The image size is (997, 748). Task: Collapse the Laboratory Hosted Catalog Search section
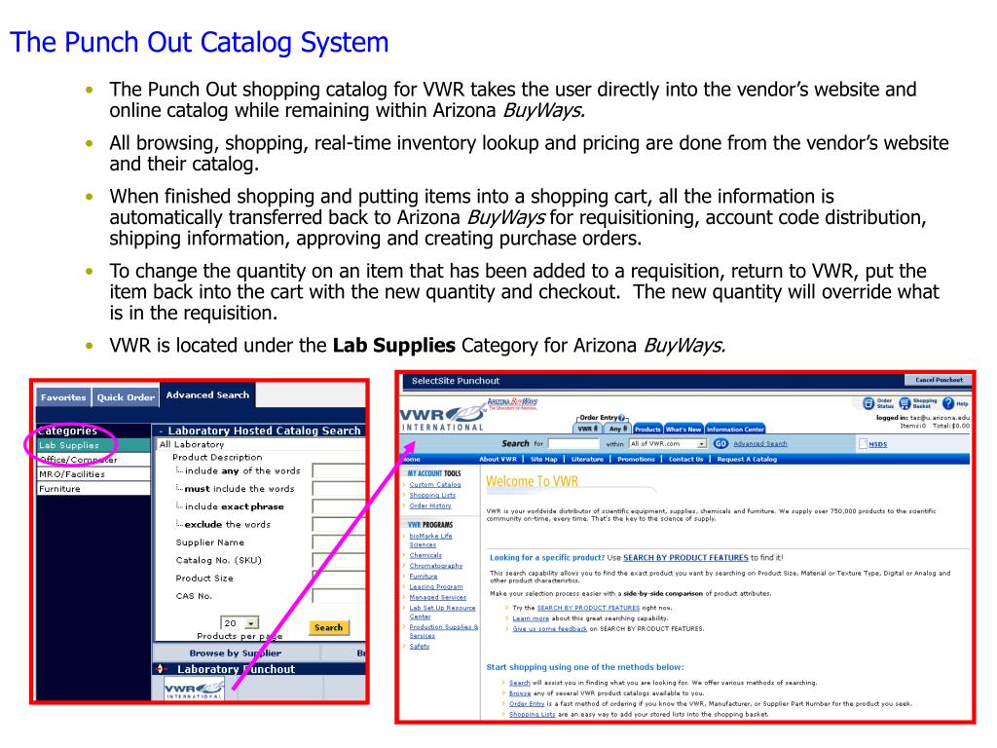pyautogui.click(x=162, y=431)
